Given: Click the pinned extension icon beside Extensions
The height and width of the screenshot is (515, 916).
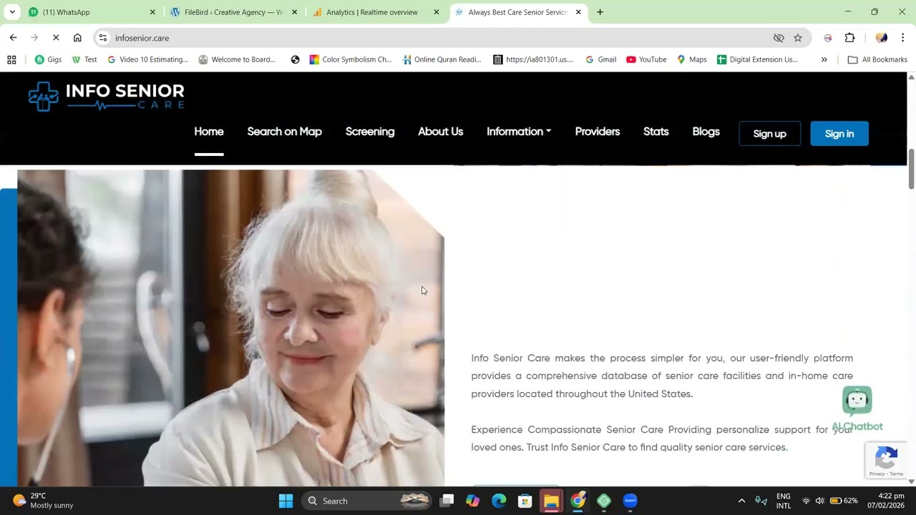Looking at the screenshot, I should coord(828,38).
